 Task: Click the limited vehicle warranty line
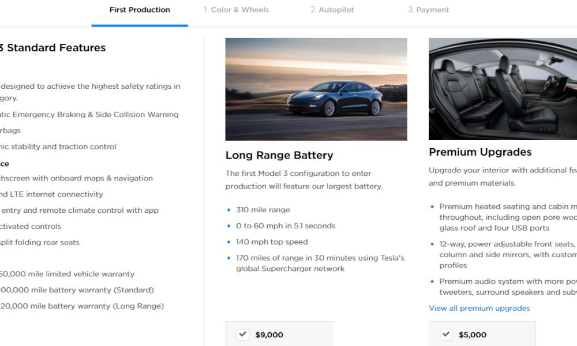pos(67,274)
